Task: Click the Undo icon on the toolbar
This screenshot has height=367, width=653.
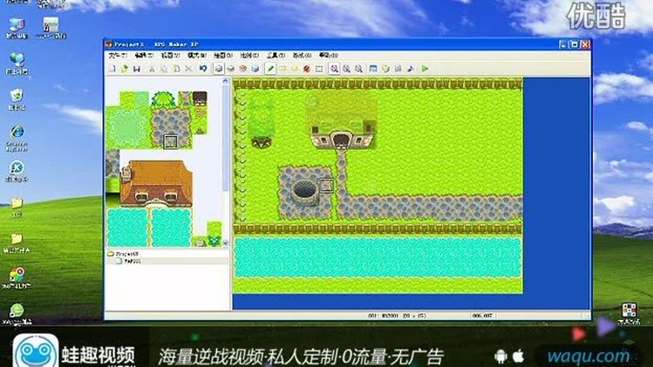Action: 202,68
